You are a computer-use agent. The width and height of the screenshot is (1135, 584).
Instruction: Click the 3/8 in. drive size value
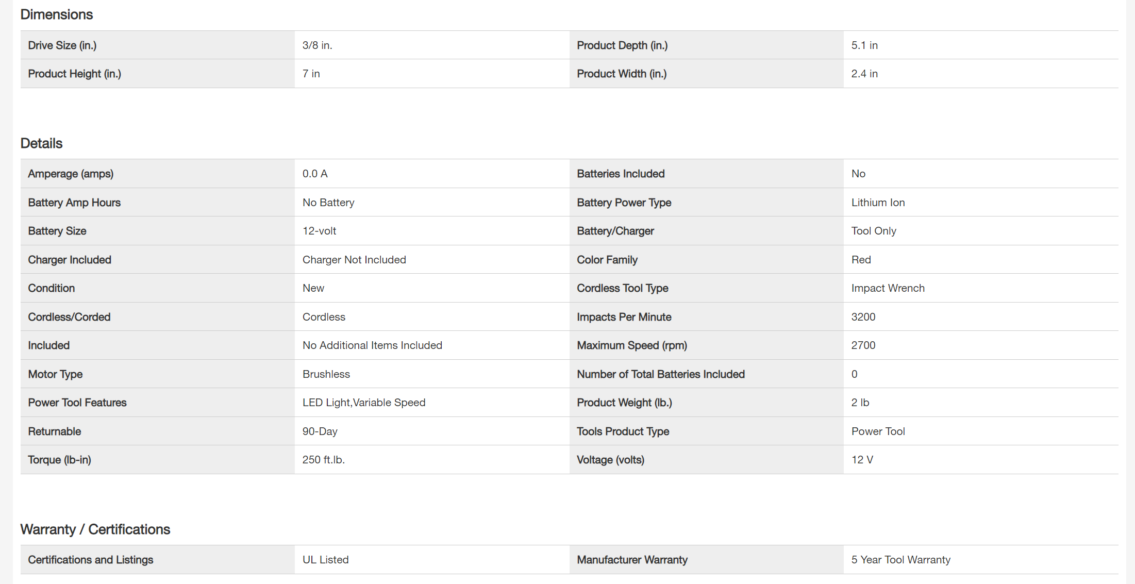pyautogui.click(x=318, y=45)
